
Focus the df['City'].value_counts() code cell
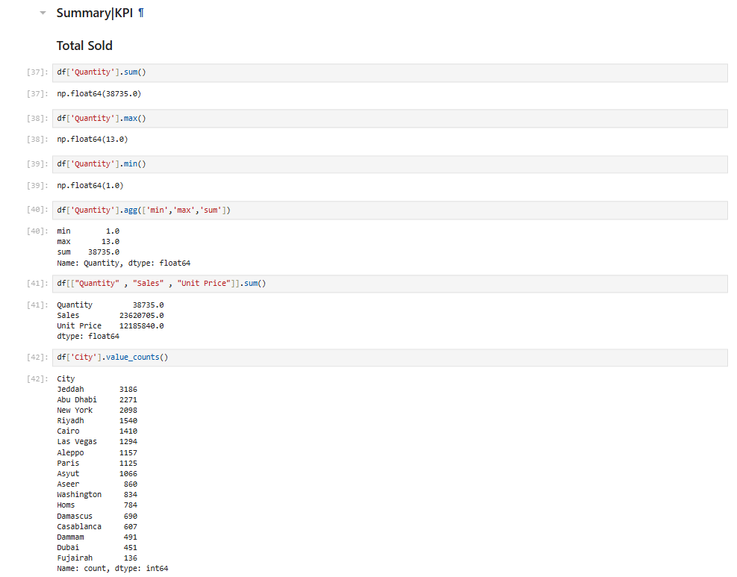click(388, 358)
